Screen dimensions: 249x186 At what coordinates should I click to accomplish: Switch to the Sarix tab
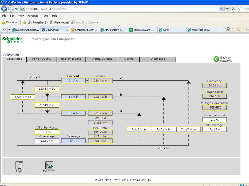(x=172, y=30)
